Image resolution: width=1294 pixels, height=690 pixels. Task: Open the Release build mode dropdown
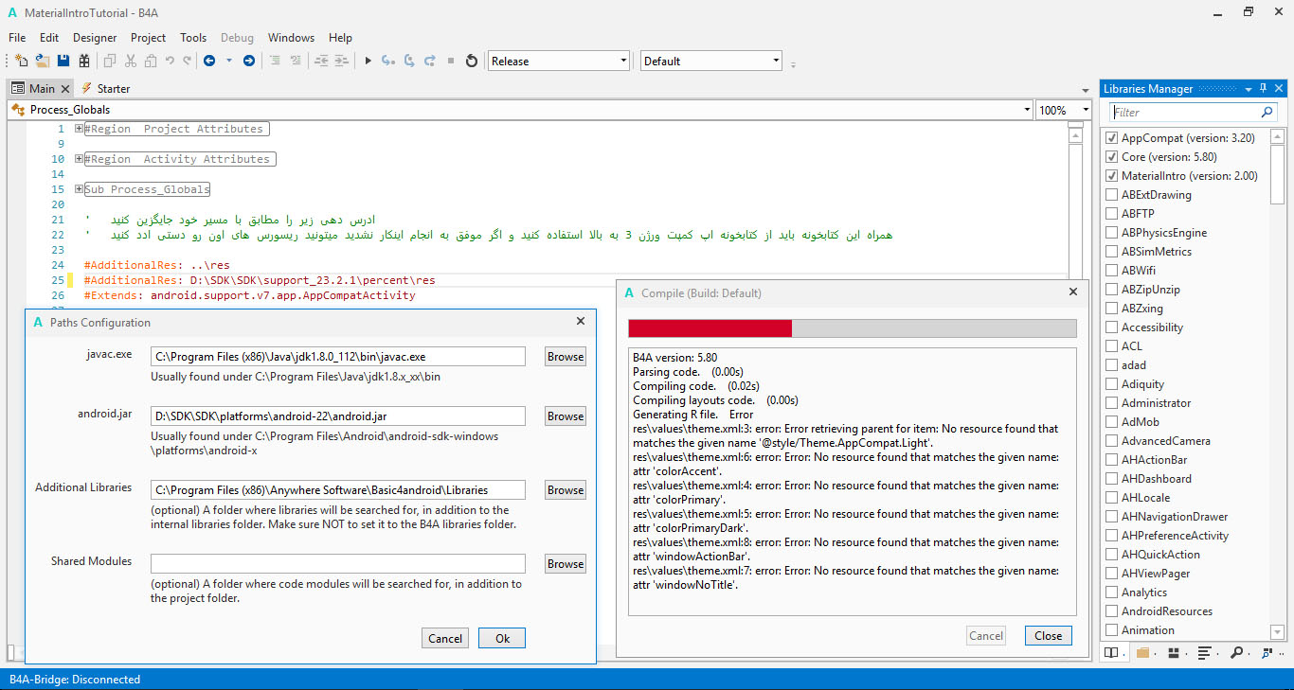click(559, 61)
